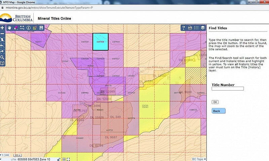This screenshot has width=269, height=161.
Task: Click district lot DL 11626 label
Action: [x=97, y=117]
